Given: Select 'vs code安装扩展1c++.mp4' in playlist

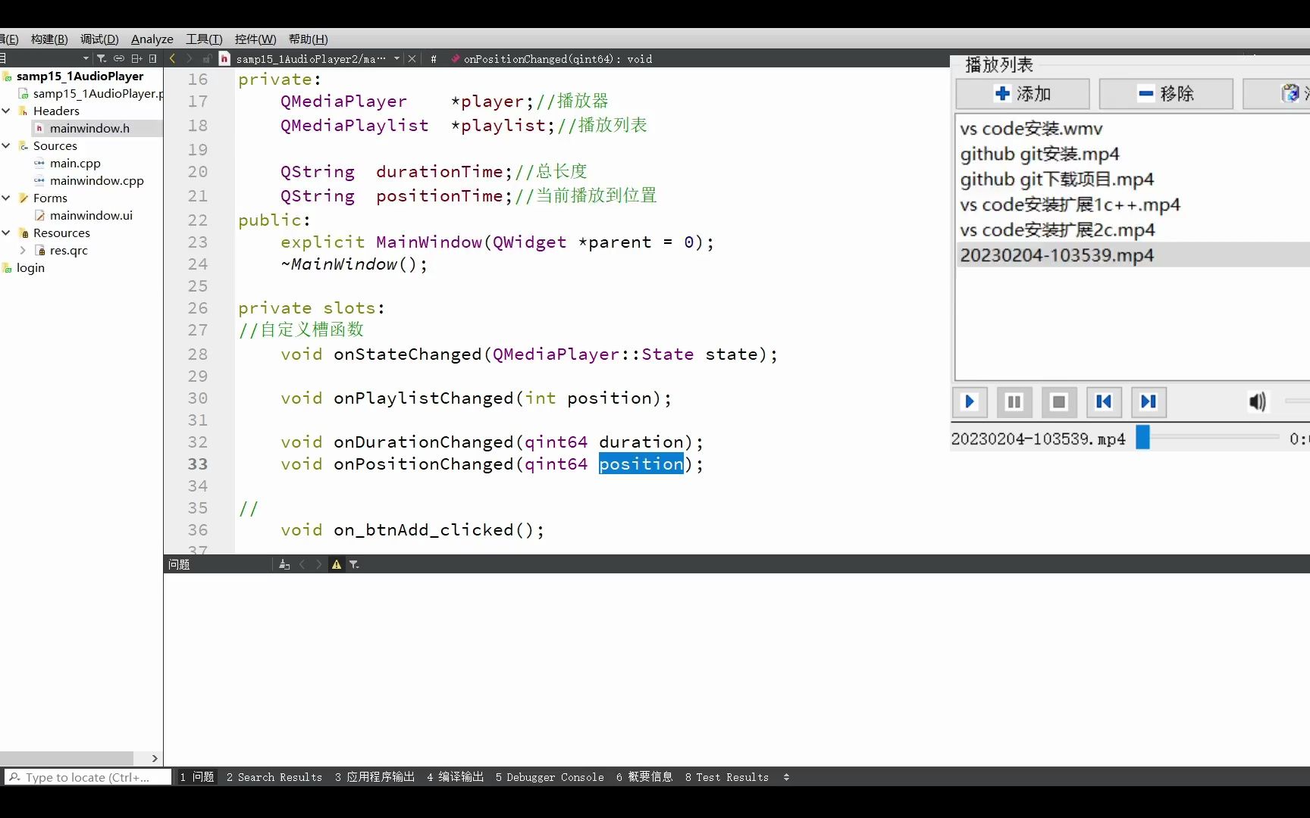Looking at the screenshot, I should tap(1133, 204).
